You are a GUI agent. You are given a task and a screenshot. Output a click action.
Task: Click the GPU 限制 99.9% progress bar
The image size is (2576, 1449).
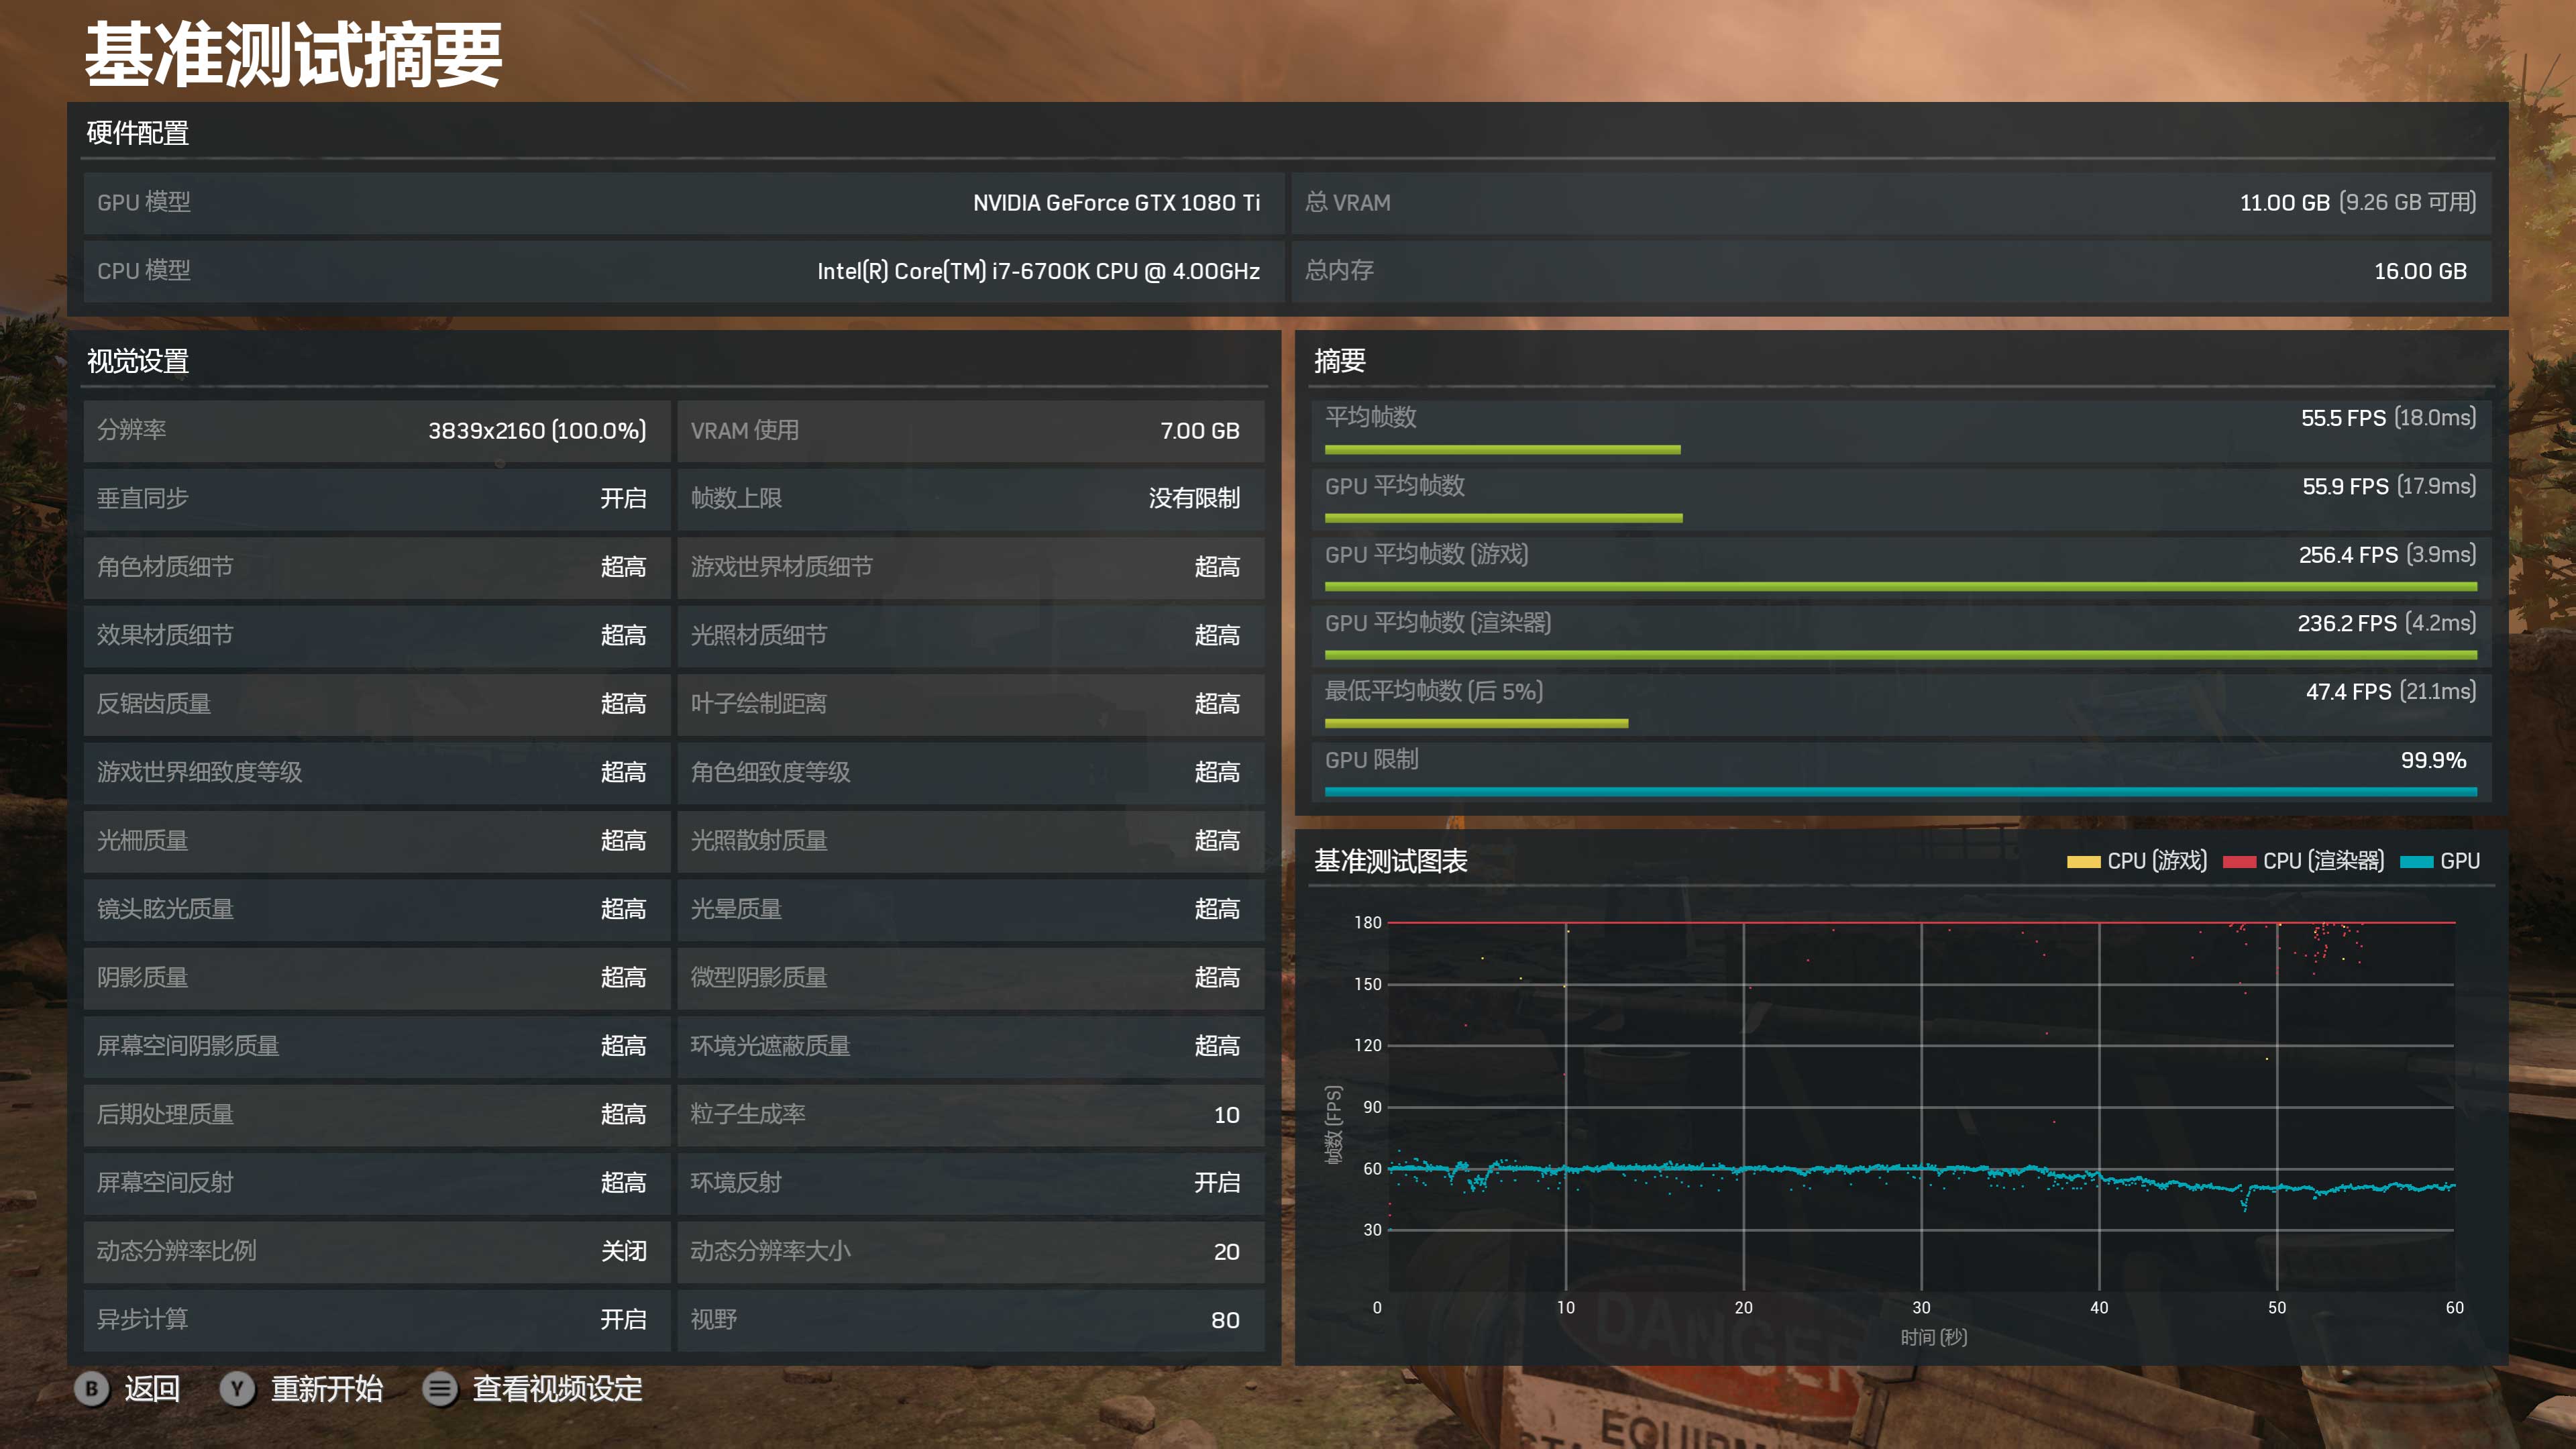[x=1900, y=791]
